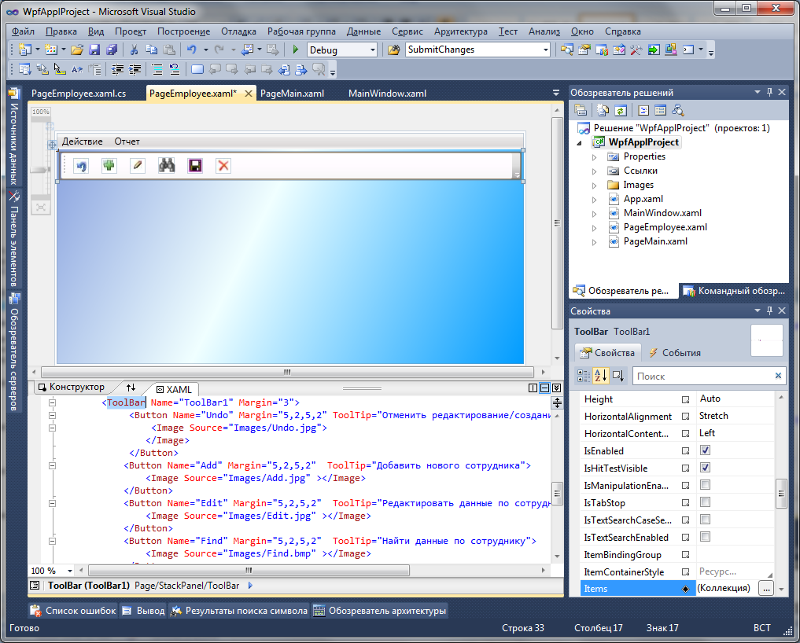Click the green plus Add button in the designer
800x643 pixels.
(x=109, y=166)
